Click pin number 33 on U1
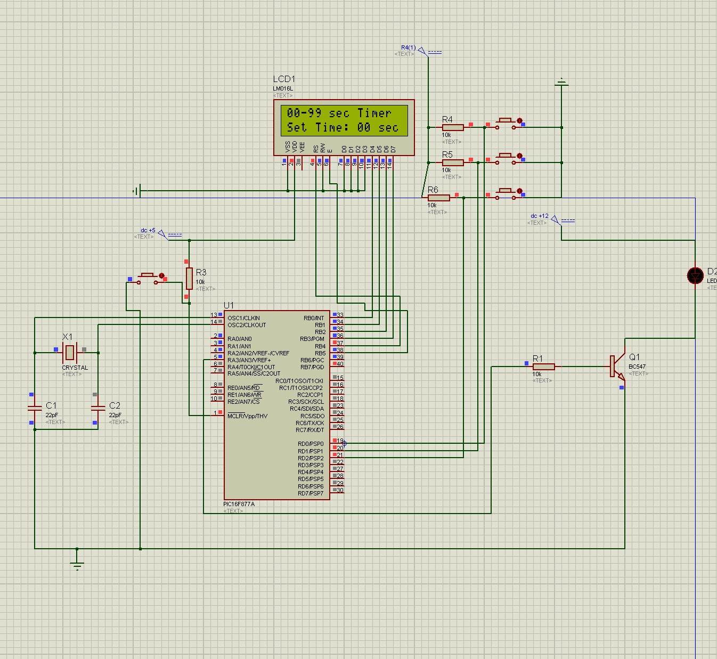 click(340, 315)
